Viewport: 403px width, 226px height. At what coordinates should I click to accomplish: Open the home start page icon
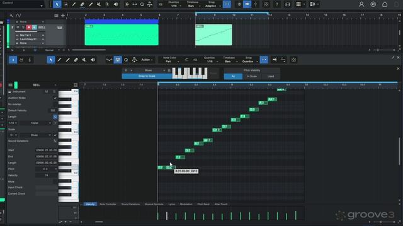point(385,4)
